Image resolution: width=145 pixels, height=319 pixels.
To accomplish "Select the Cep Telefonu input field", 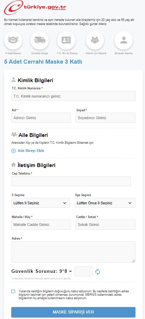I will click(x=71, y=181).
